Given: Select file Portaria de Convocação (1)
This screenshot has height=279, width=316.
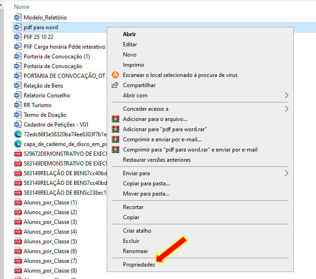Looking at the screenshot, I should (57, 57).
